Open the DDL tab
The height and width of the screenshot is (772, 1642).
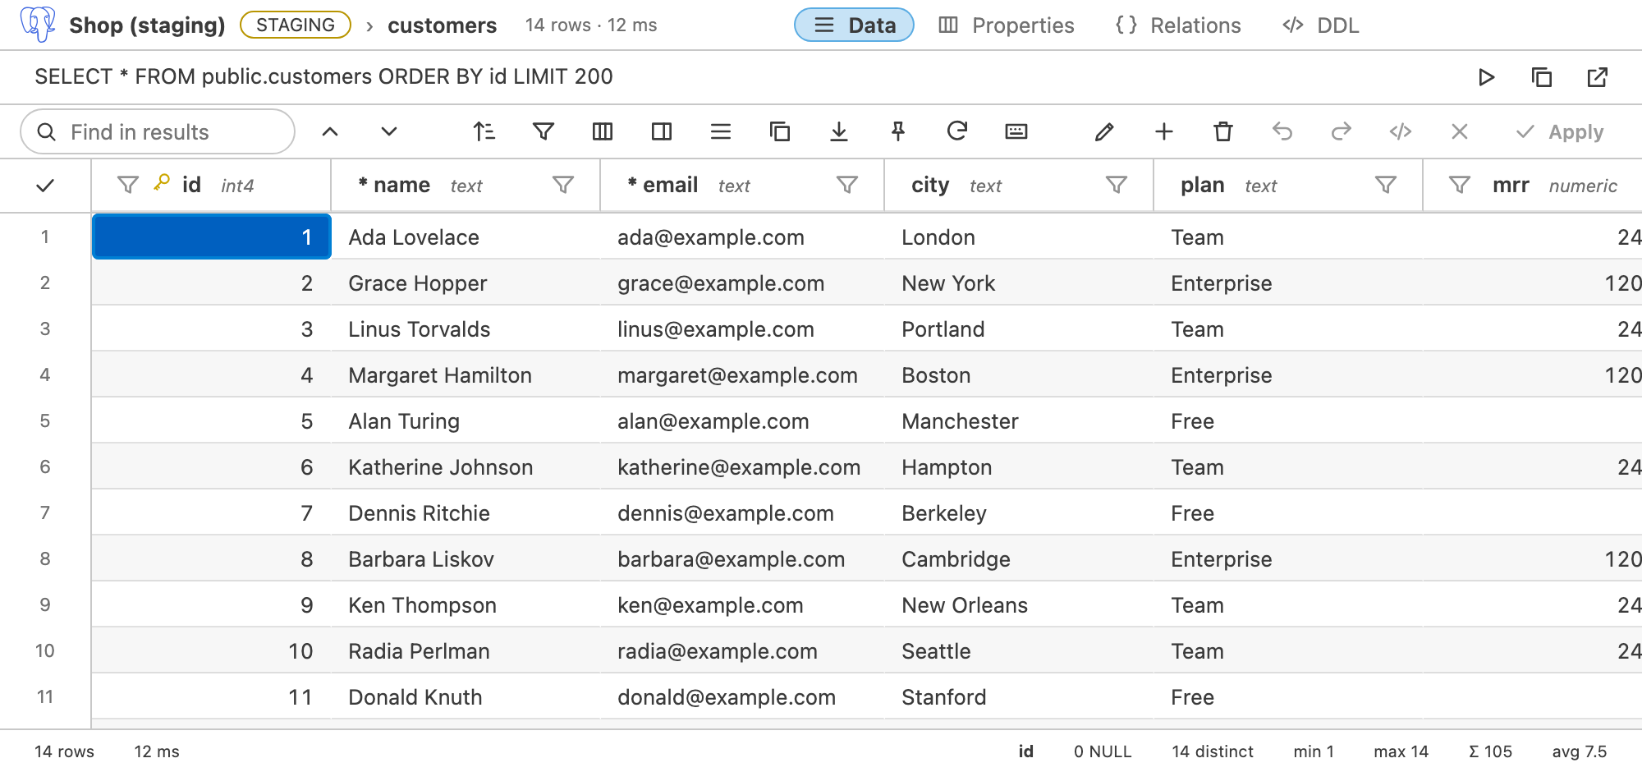1321,25
